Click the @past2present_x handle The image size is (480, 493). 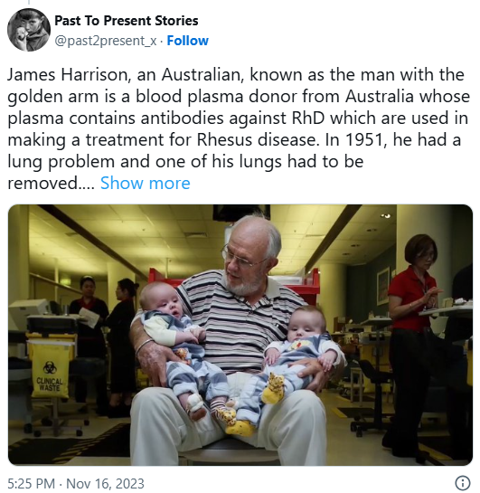click(x=106, y=41)
